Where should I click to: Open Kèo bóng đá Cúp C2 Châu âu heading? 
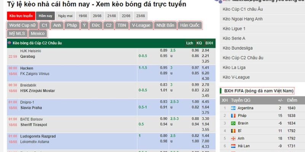click(37, 43)
